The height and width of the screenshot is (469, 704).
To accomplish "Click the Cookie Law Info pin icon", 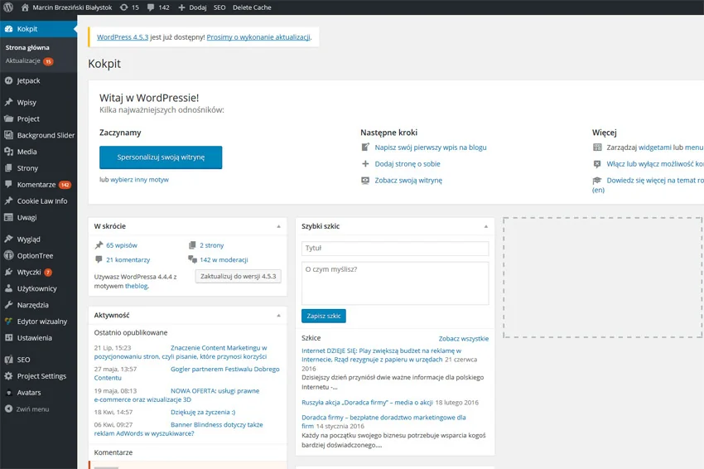I will coord(8,201).
